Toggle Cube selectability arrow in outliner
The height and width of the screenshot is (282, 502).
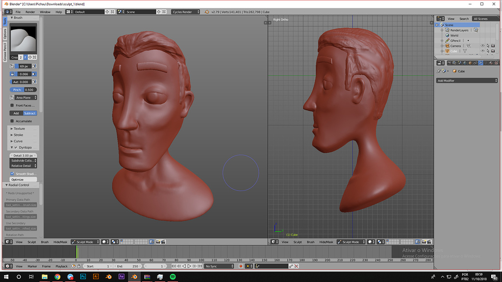click(488, 51)
